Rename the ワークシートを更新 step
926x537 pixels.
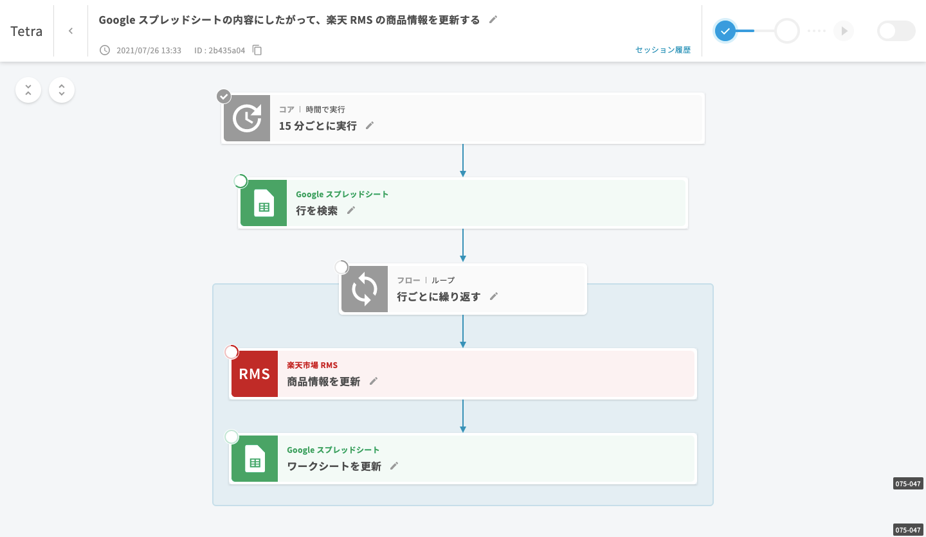394,466
